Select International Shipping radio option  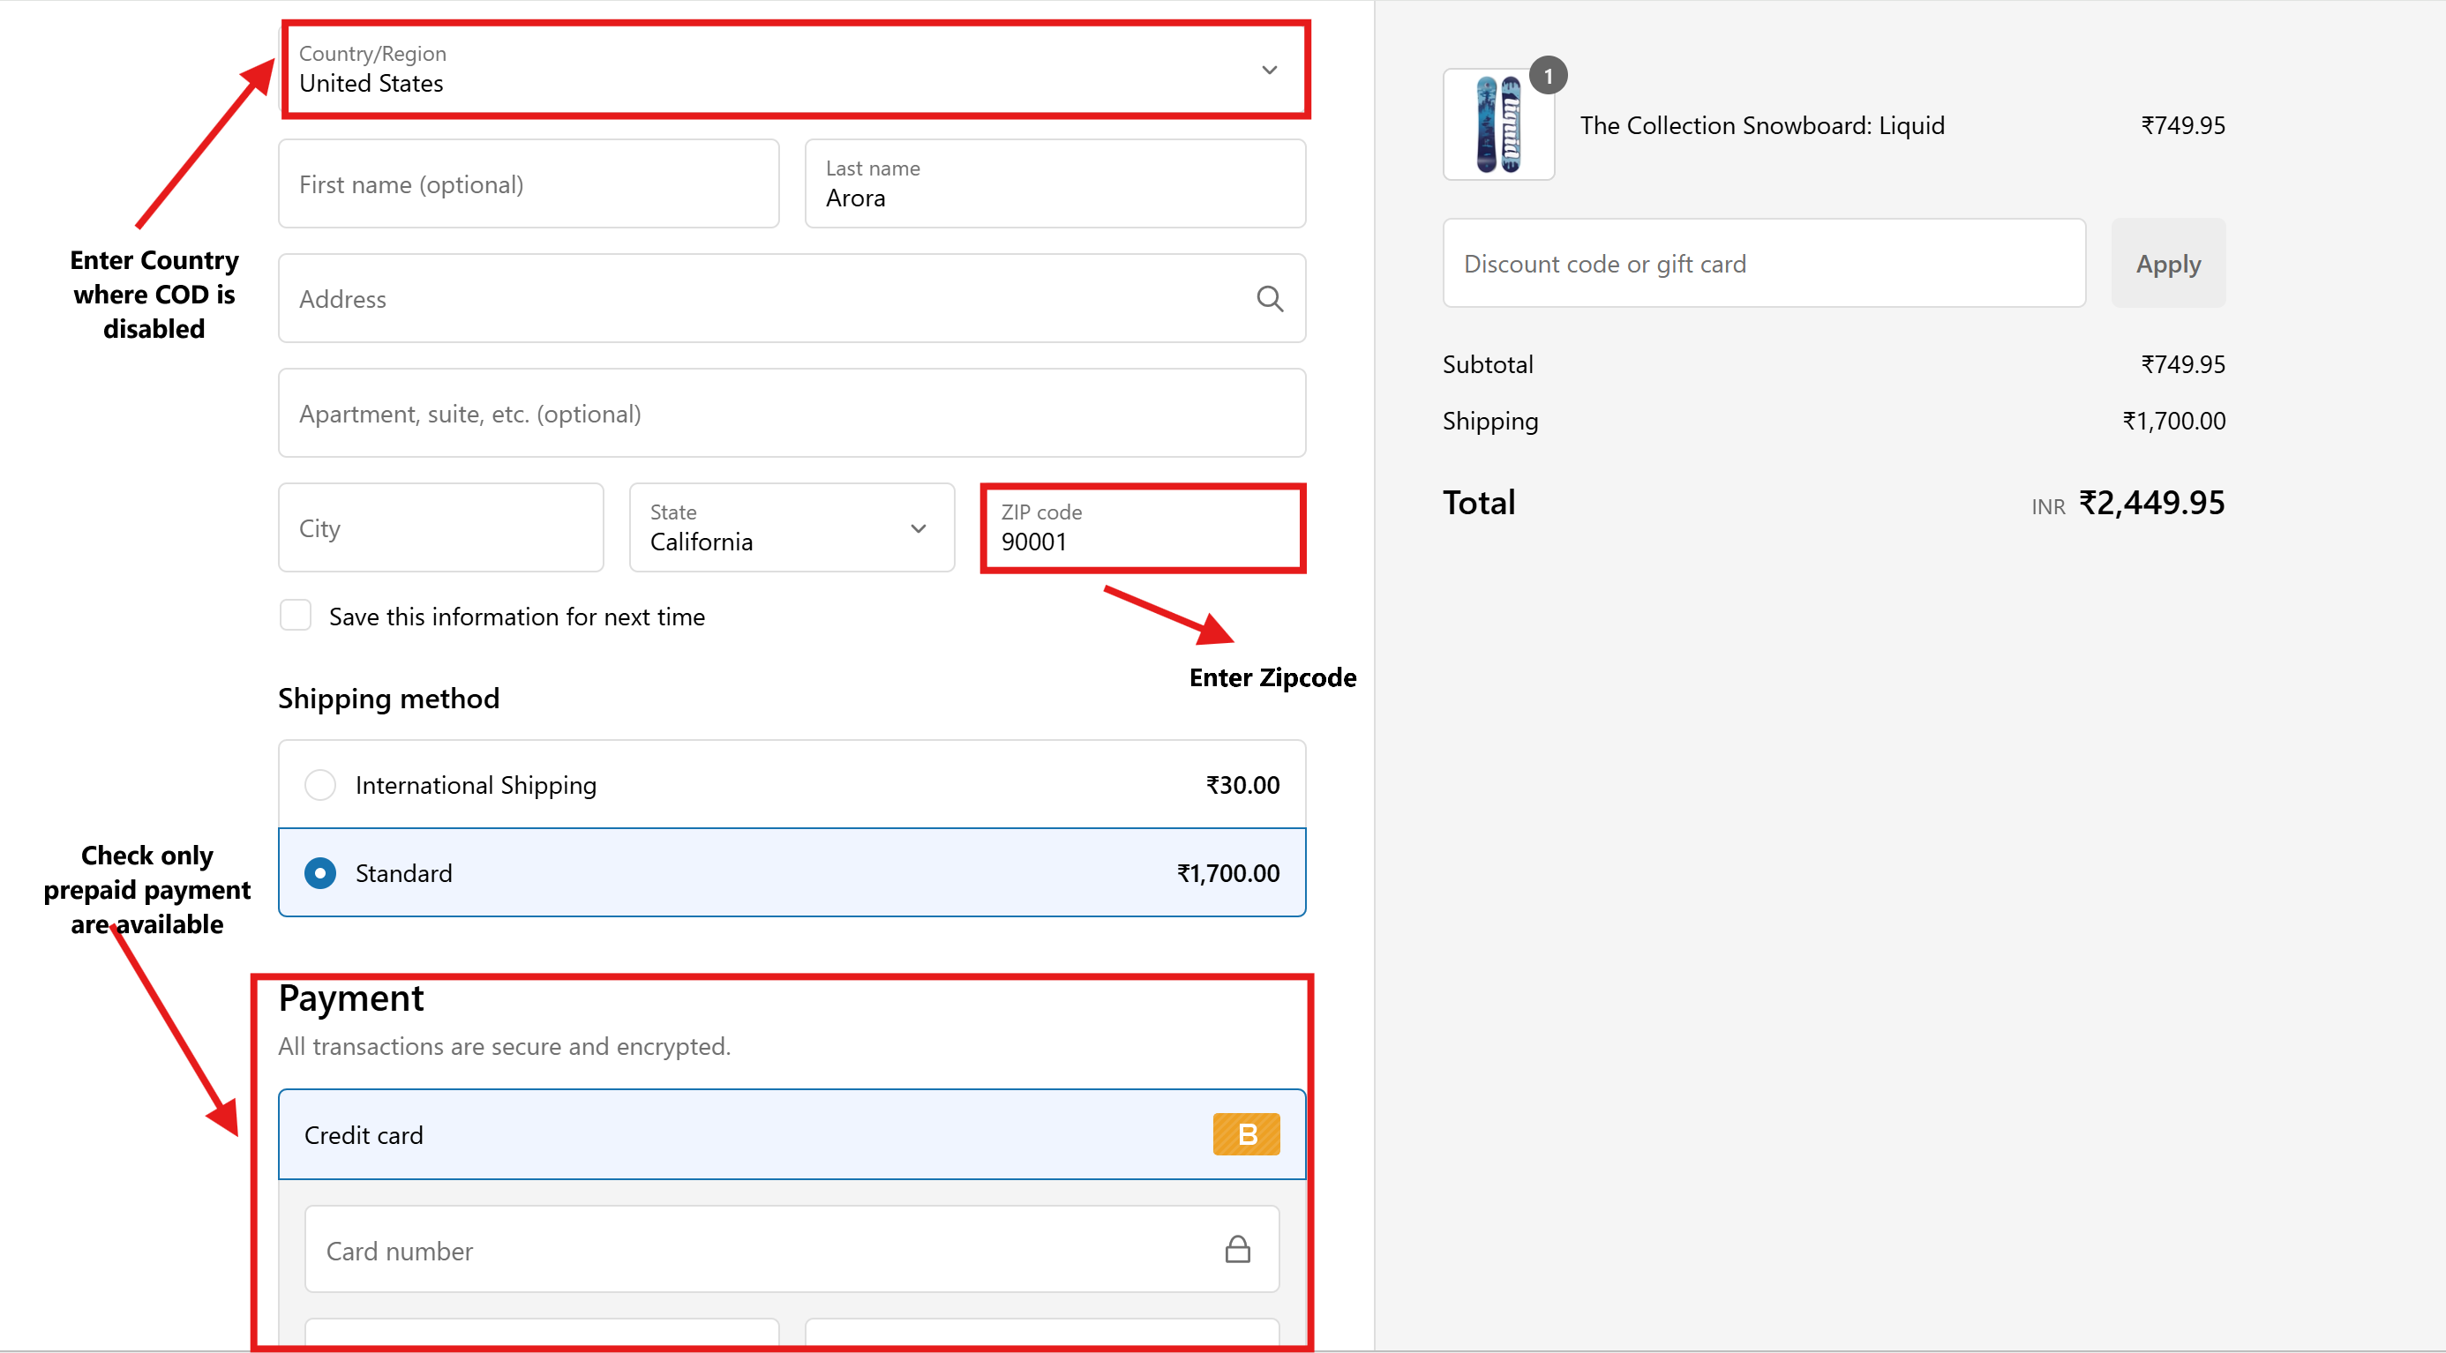point(320,785)
